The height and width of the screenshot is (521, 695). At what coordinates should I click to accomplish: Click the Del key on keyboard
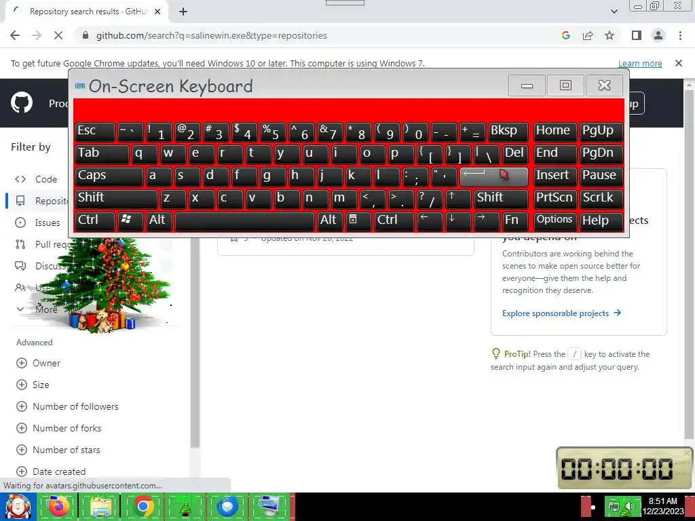click(x=516, y=154)
